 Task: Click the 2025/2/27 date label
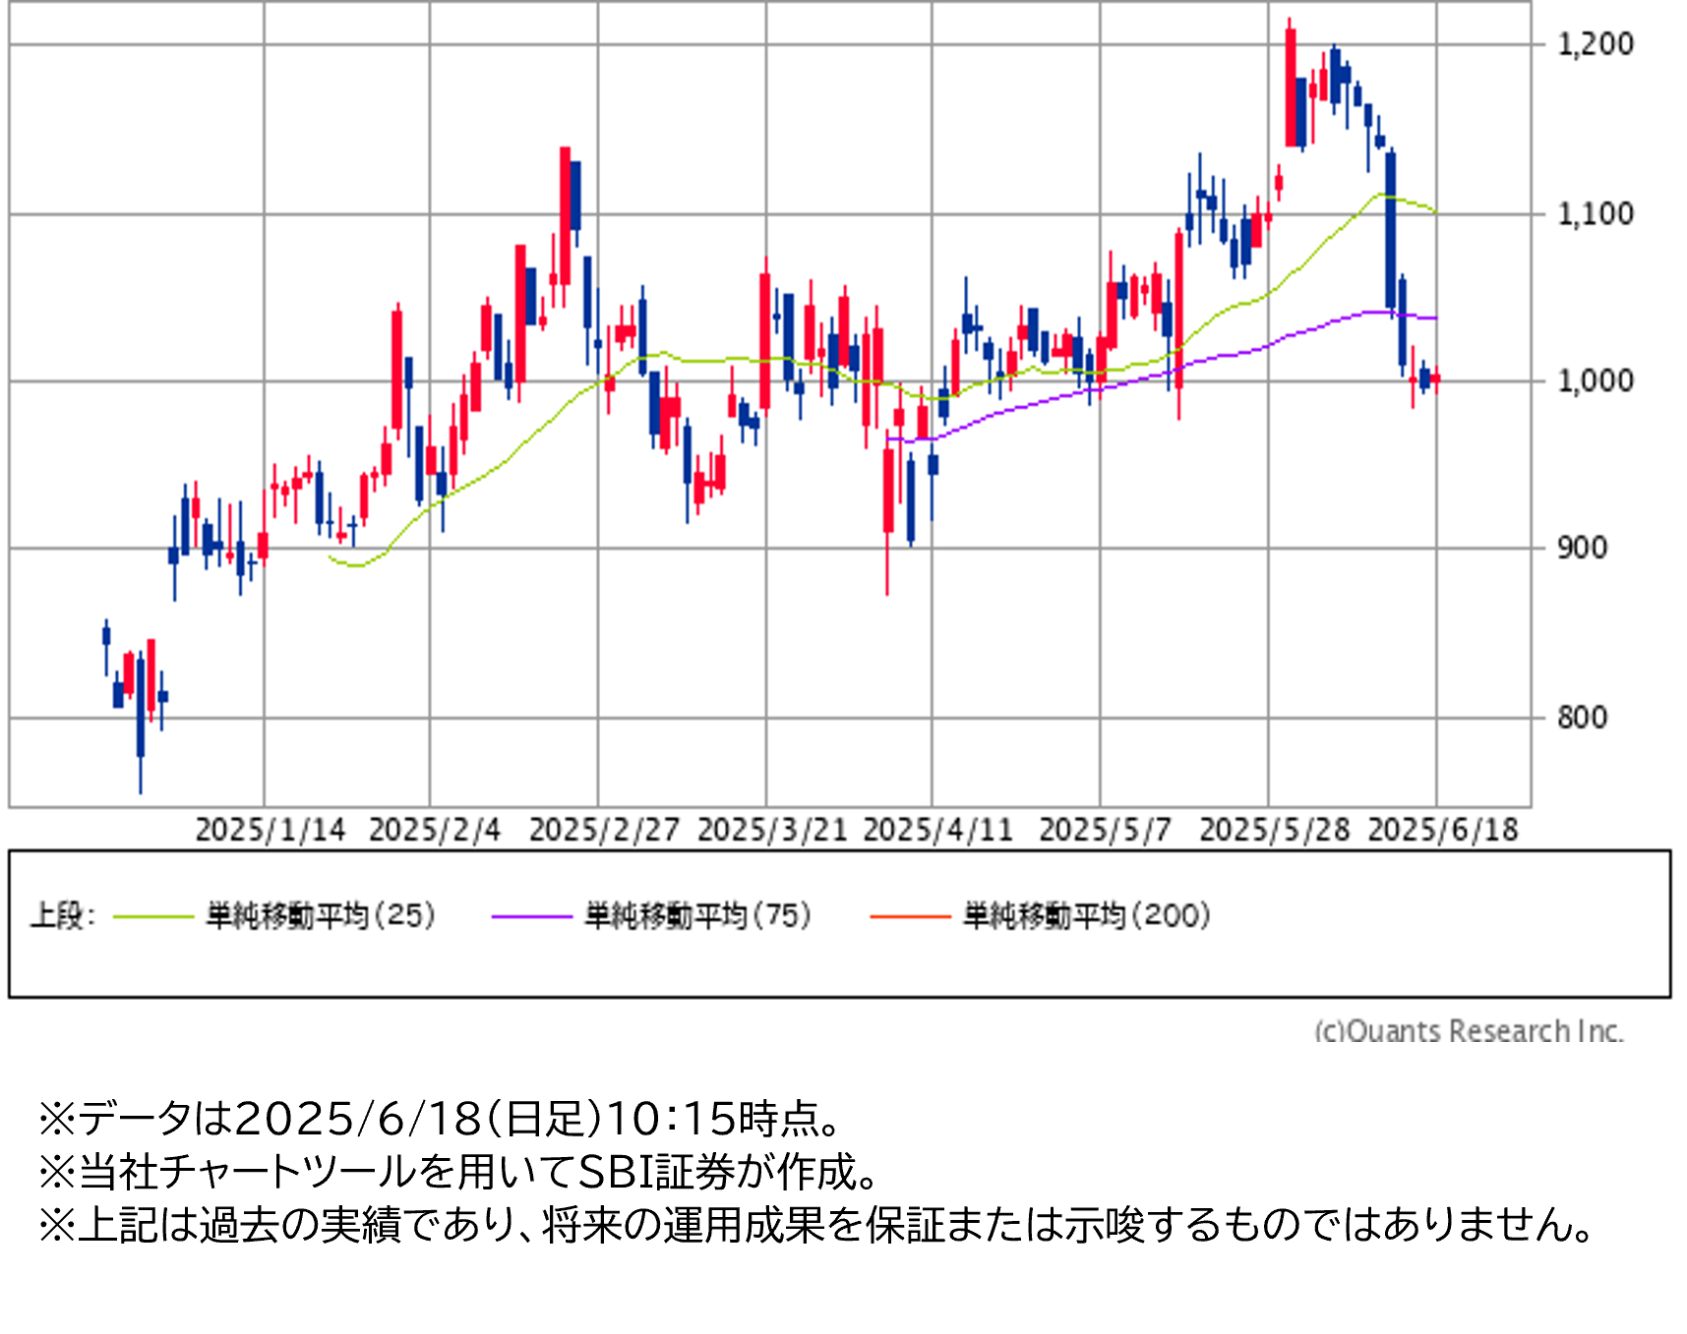tap(603, 831)
